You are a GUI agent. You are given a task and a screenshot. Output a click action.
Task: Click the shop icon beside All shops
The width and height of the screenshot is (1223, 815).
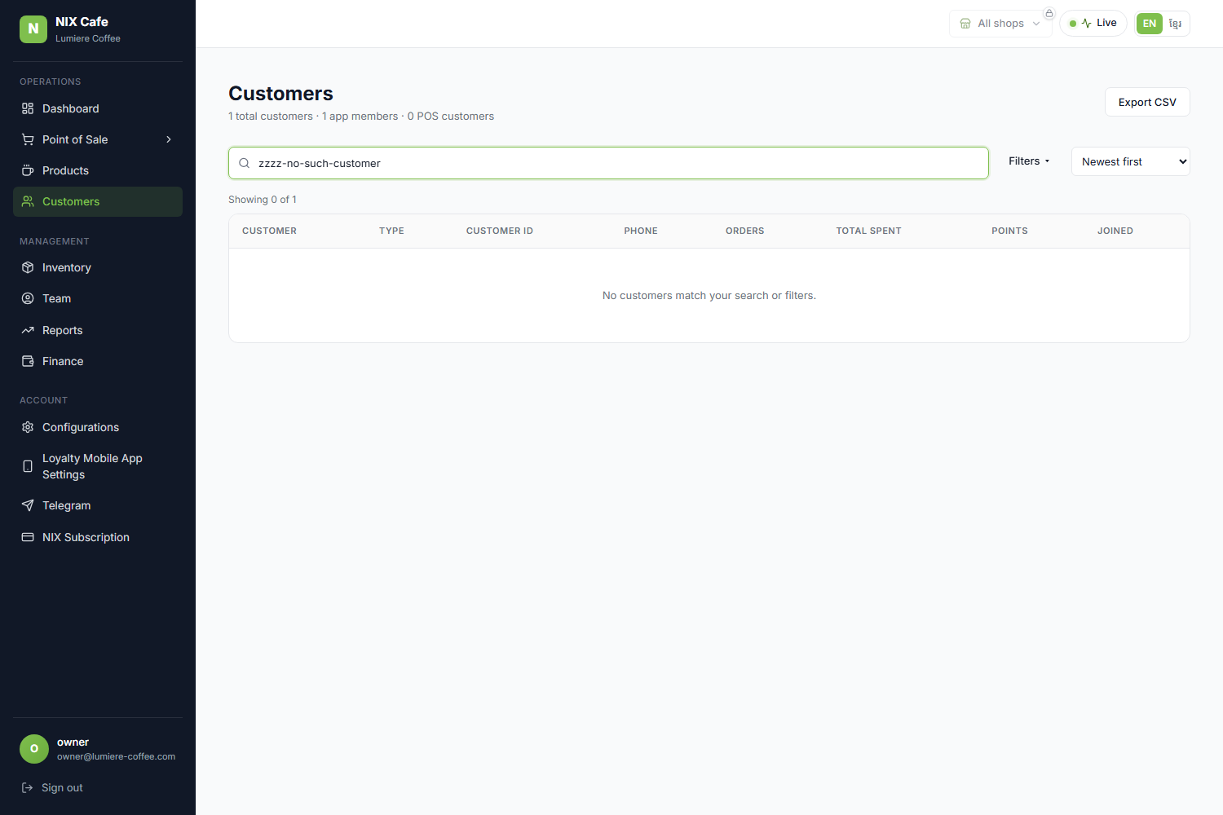(x=965, y=24)
